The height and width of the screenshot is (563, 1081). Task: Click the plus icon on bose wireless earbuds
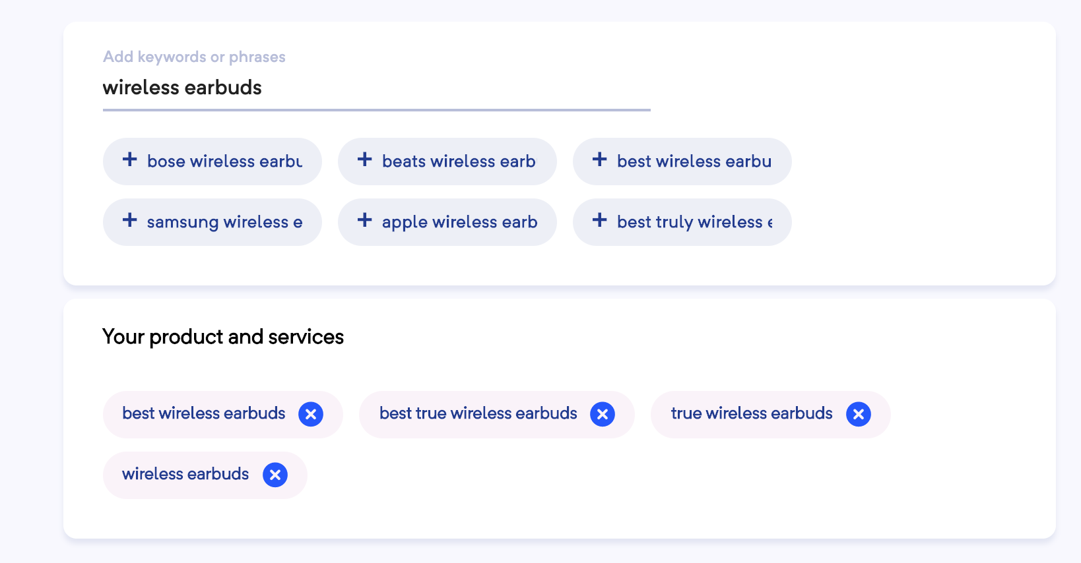click(130, 160)
